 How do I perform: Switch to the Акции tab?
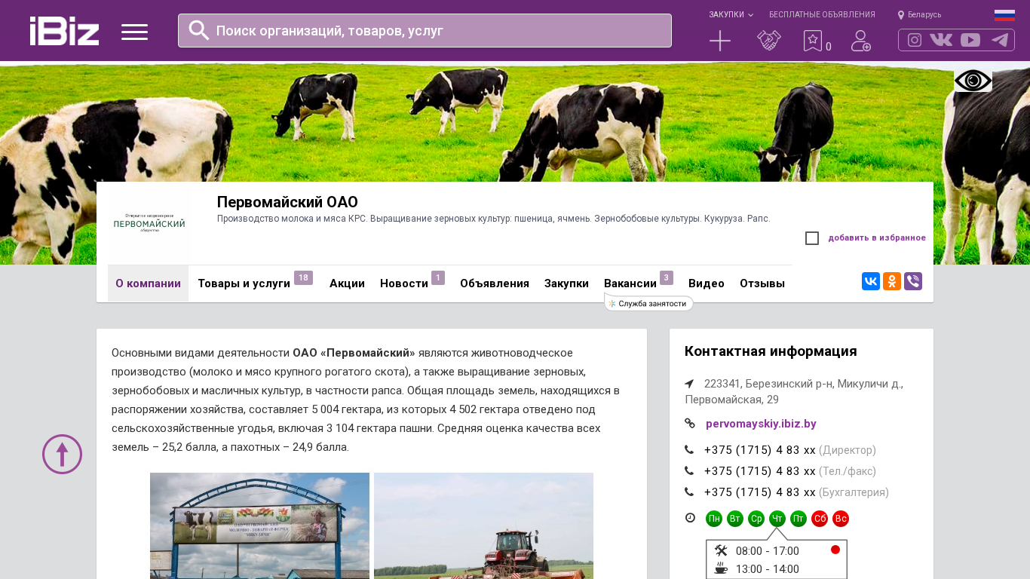click(x=347, y=283)
